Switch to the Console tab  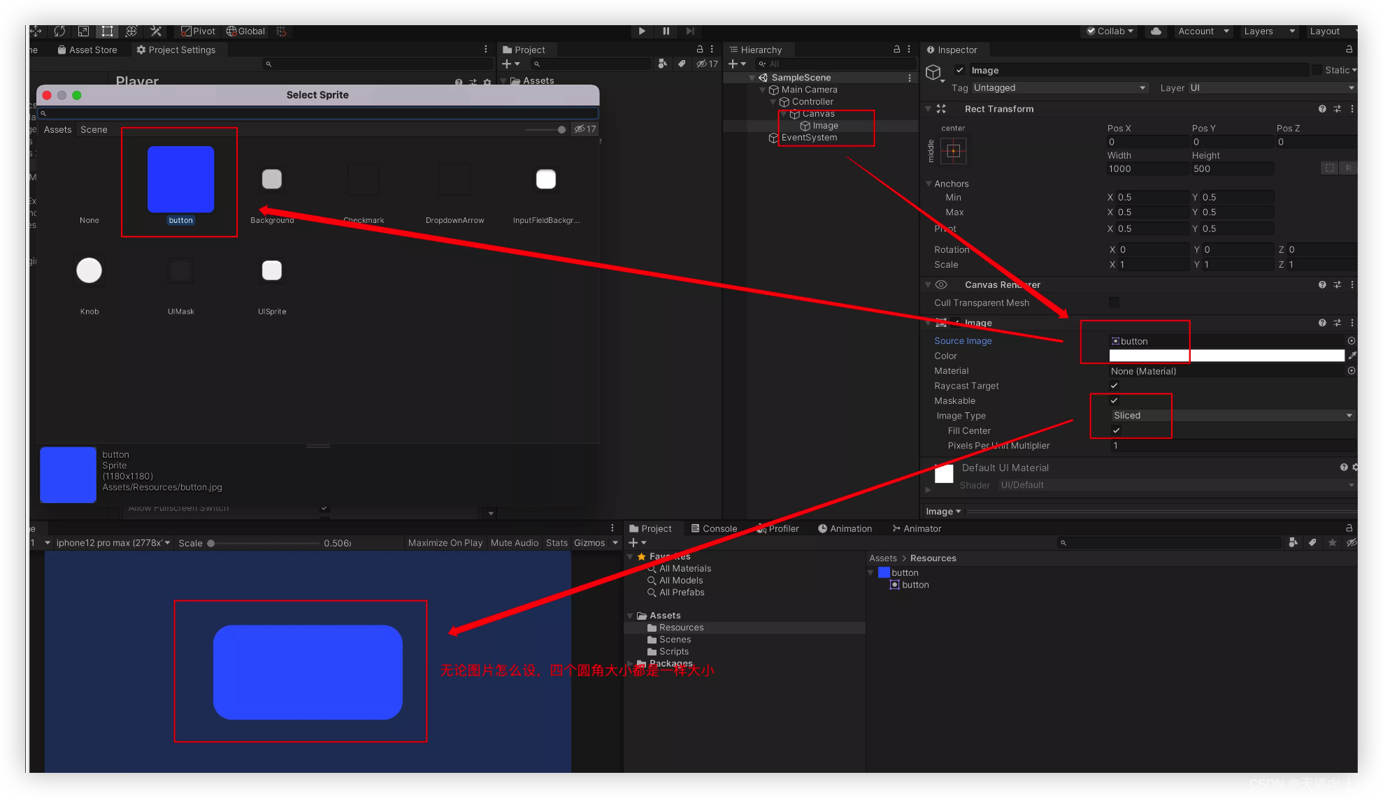click(714, 528)
